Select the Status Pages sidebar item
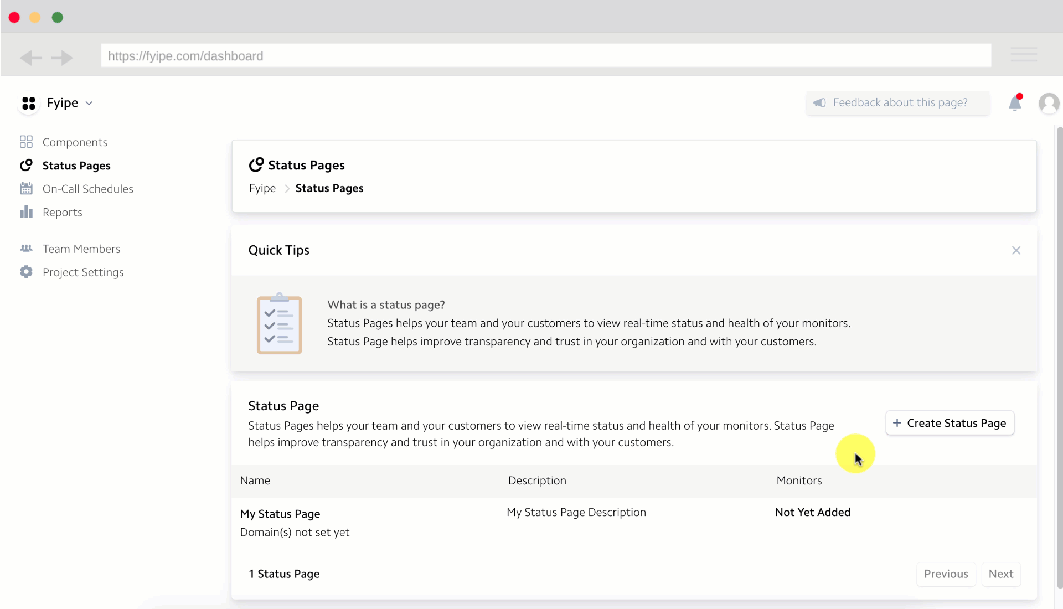Screen dimensions: 1063x609 point(76,165)
